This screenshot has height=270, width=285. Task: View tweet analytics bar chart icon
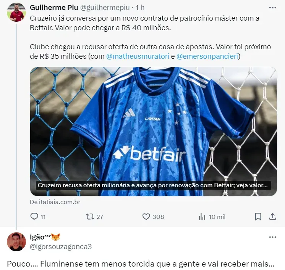coord(202,217)
